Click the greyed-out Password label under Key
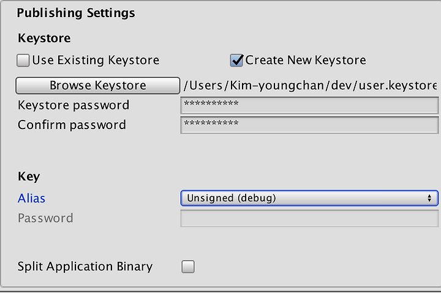Viewport: 441px width, 293px height. click(45, 218)
